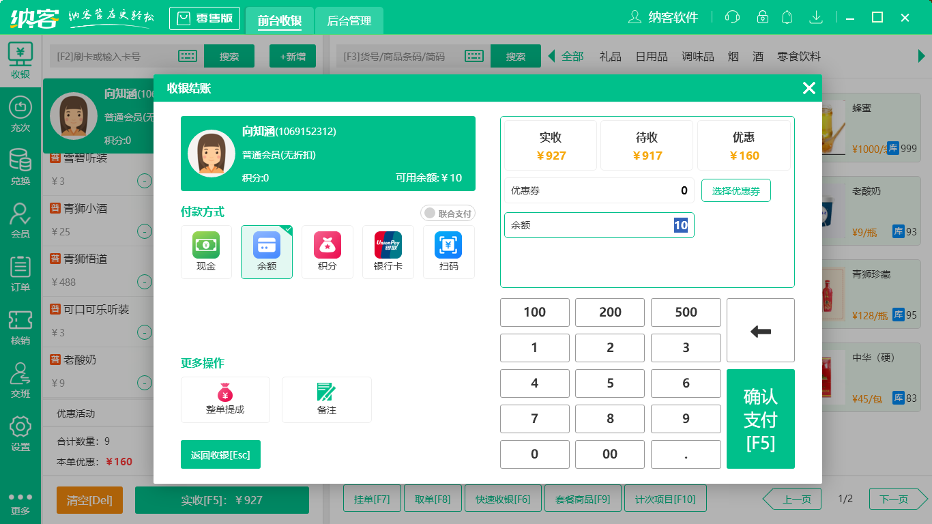Select the 现金 payment method icon

(206, 252)
